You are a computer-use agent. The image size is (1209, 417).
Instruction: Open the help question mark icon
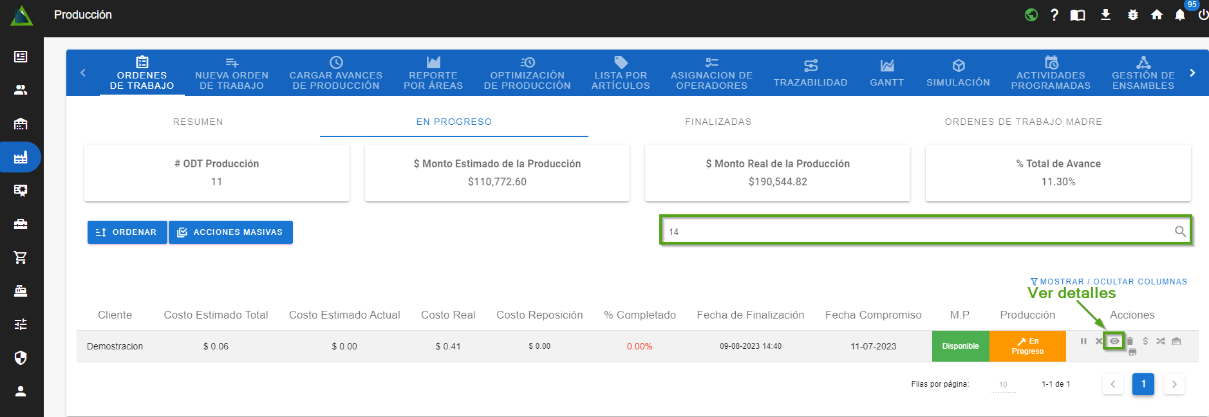(x=1054, y=15)
